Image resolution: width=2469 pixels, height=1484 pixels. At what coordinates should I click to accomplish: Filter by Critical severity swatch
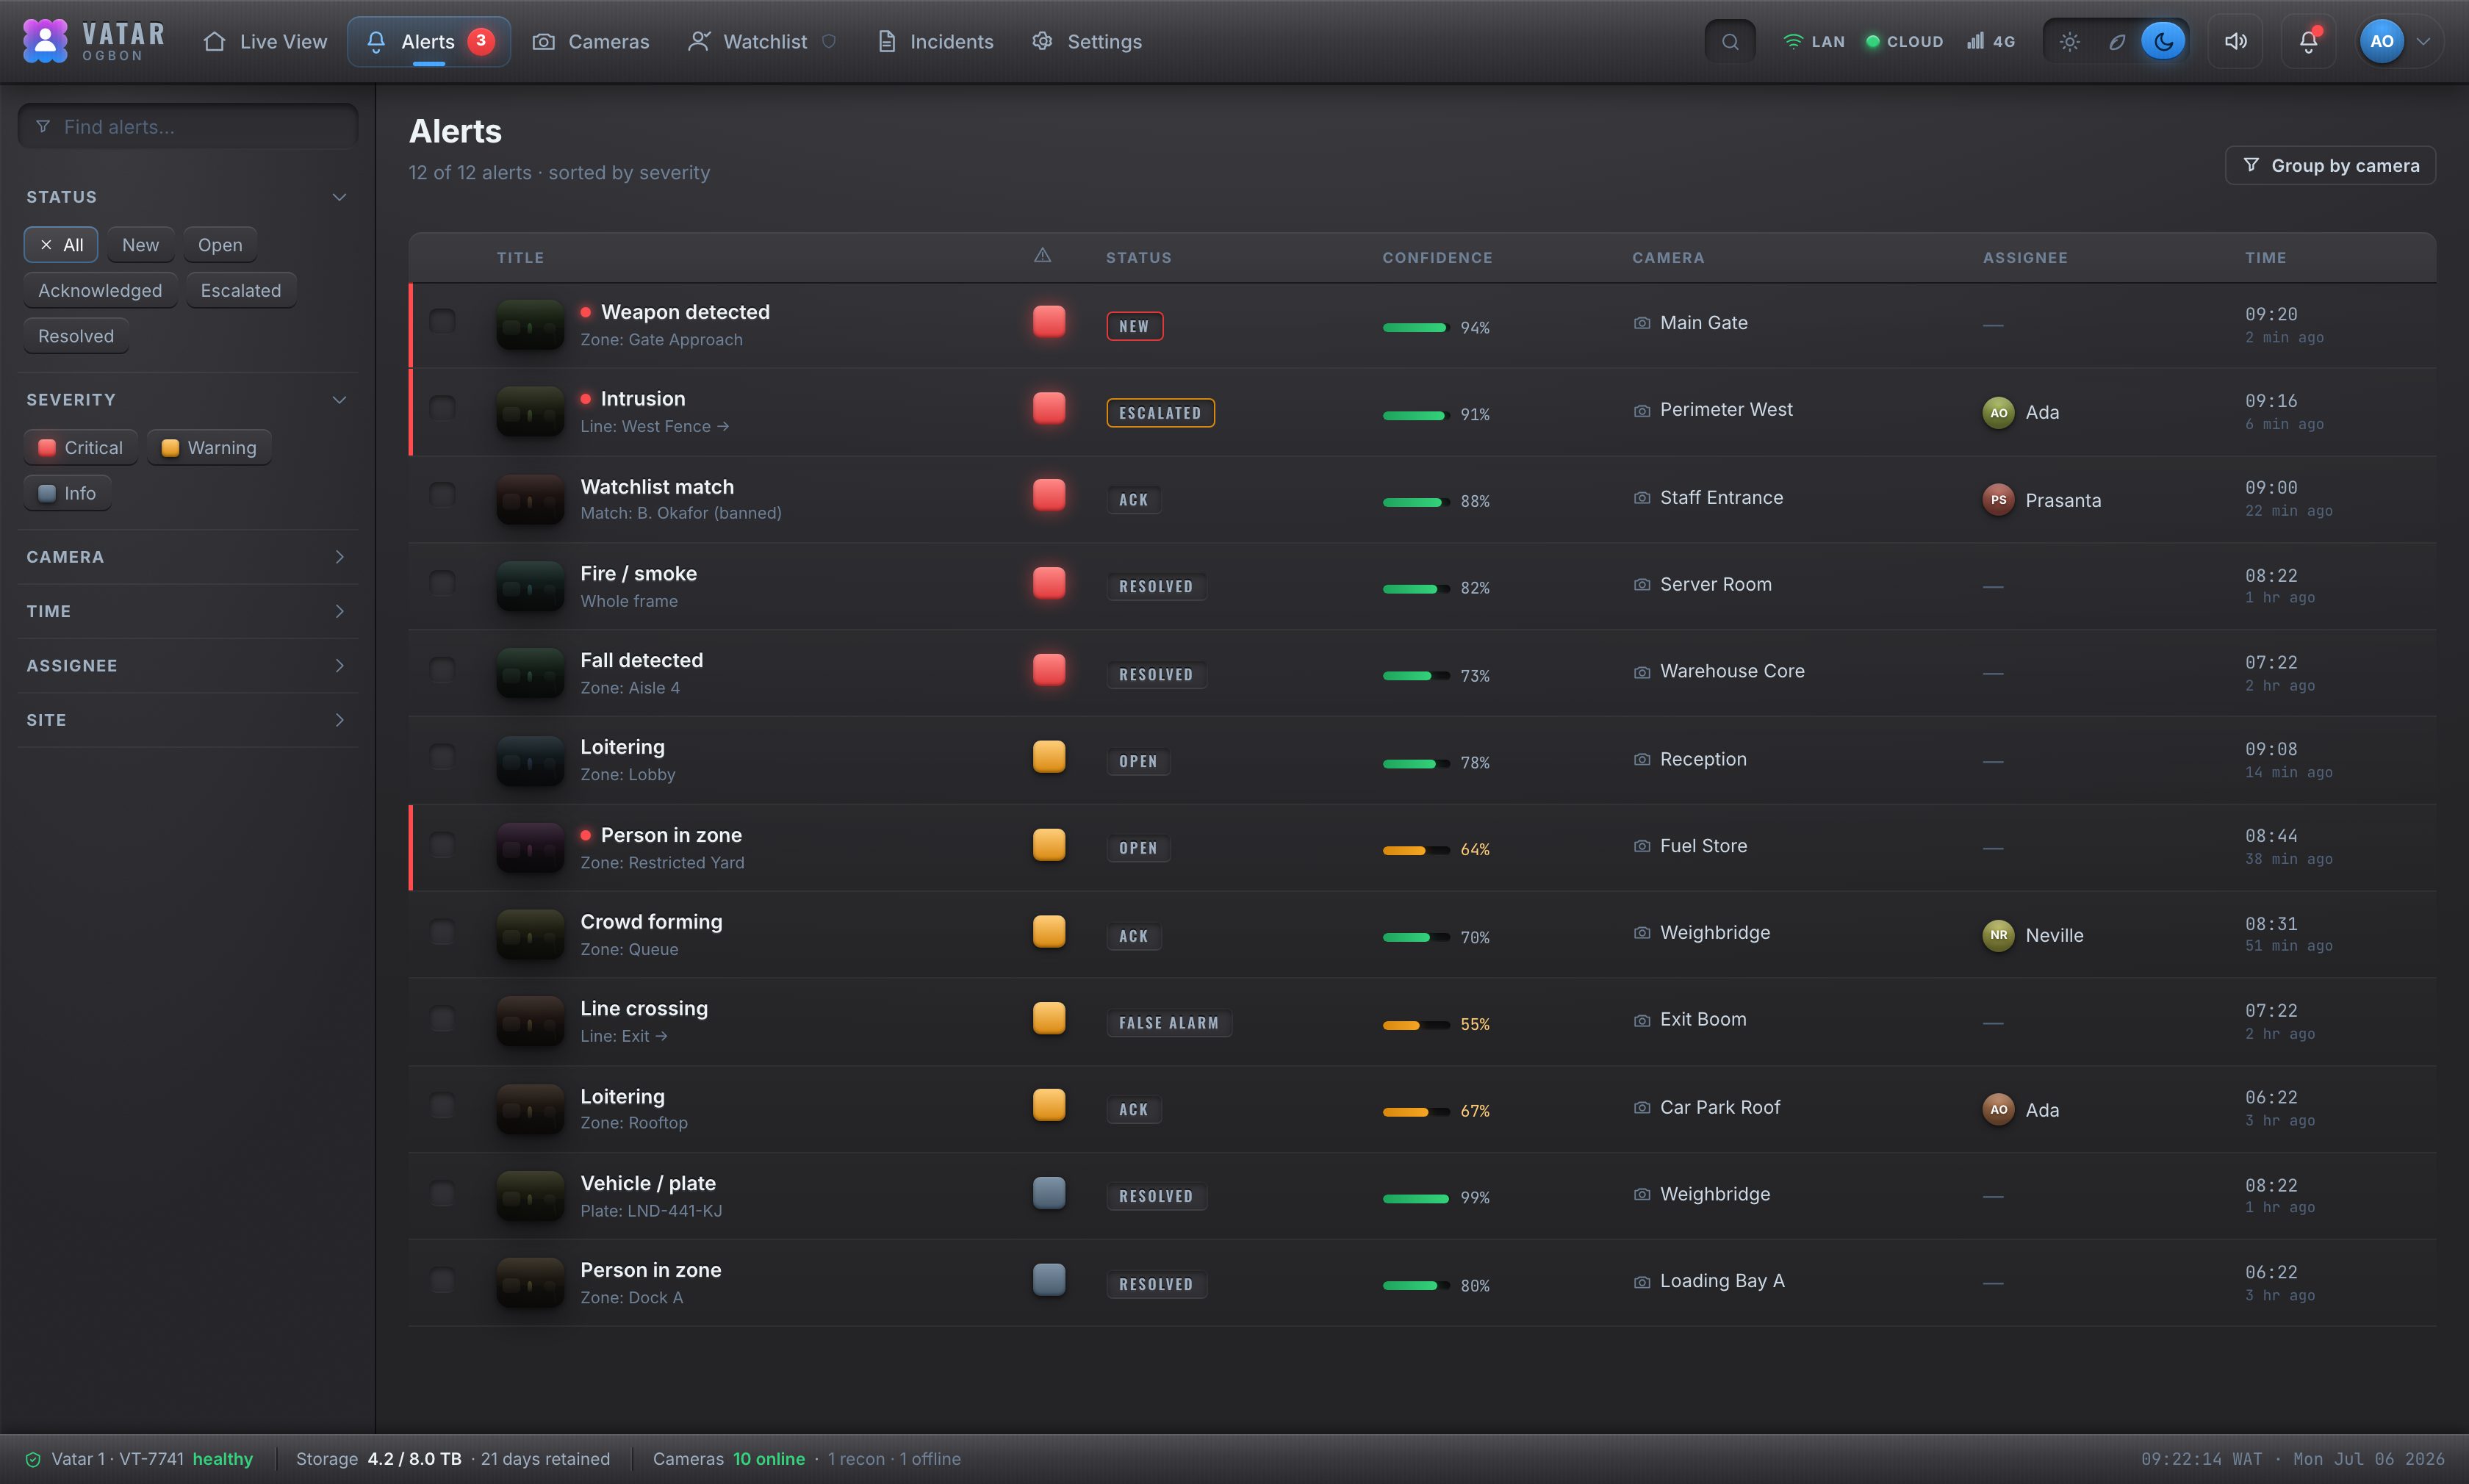pos(81,448)
